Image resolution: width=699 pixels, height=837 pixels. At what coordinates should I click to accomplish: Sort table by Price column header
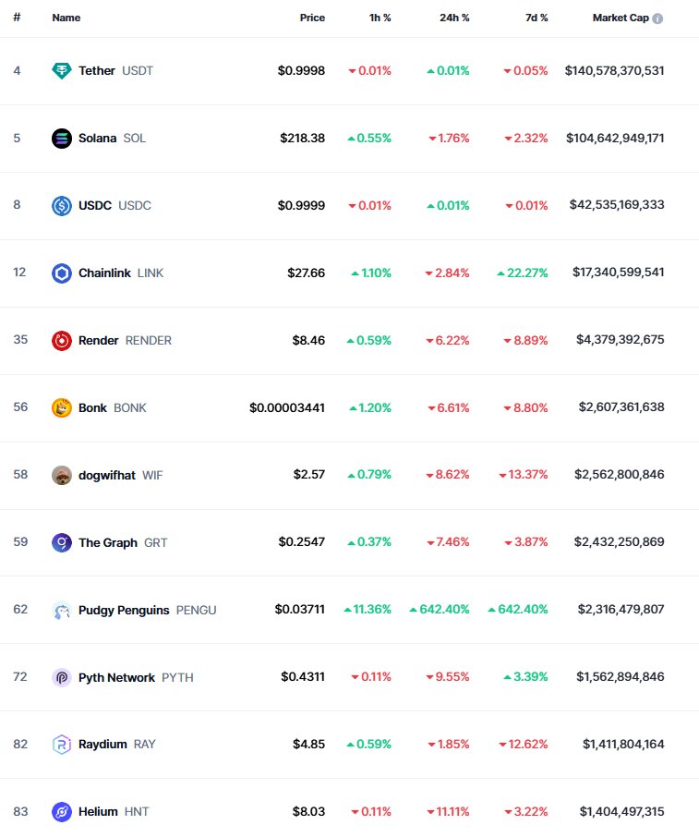pyautogui.click(x=312, y=18)
